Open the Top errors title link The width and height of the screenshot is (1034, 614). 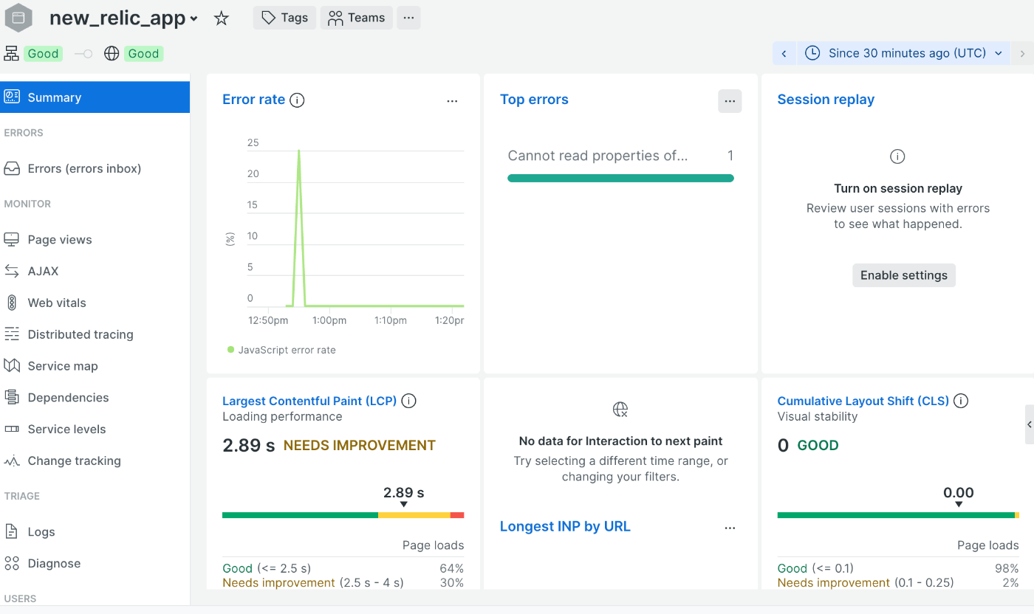[534, 100]
